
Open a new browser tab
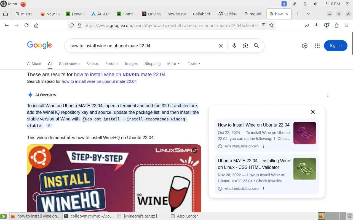tap(297, 14)
